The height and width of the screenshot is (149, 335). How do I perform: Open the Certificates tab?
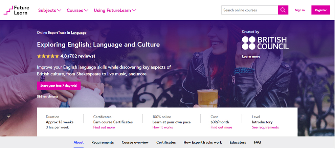pos(166,142)
